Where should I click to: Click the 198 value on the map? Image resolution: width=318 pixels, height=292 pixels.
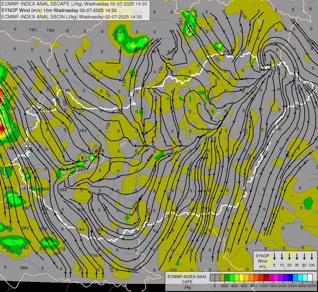coord(66,91)
